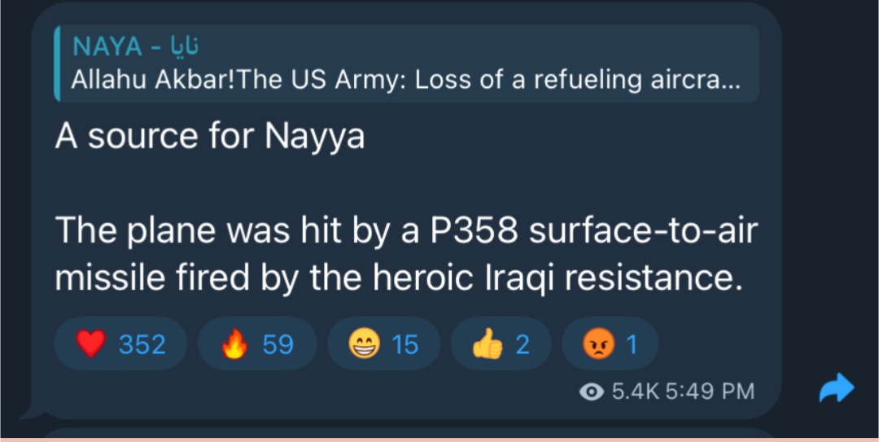The image size is (879, 442).
Task: Tap the angry face reaction emoji
Action: click(597, 344)
